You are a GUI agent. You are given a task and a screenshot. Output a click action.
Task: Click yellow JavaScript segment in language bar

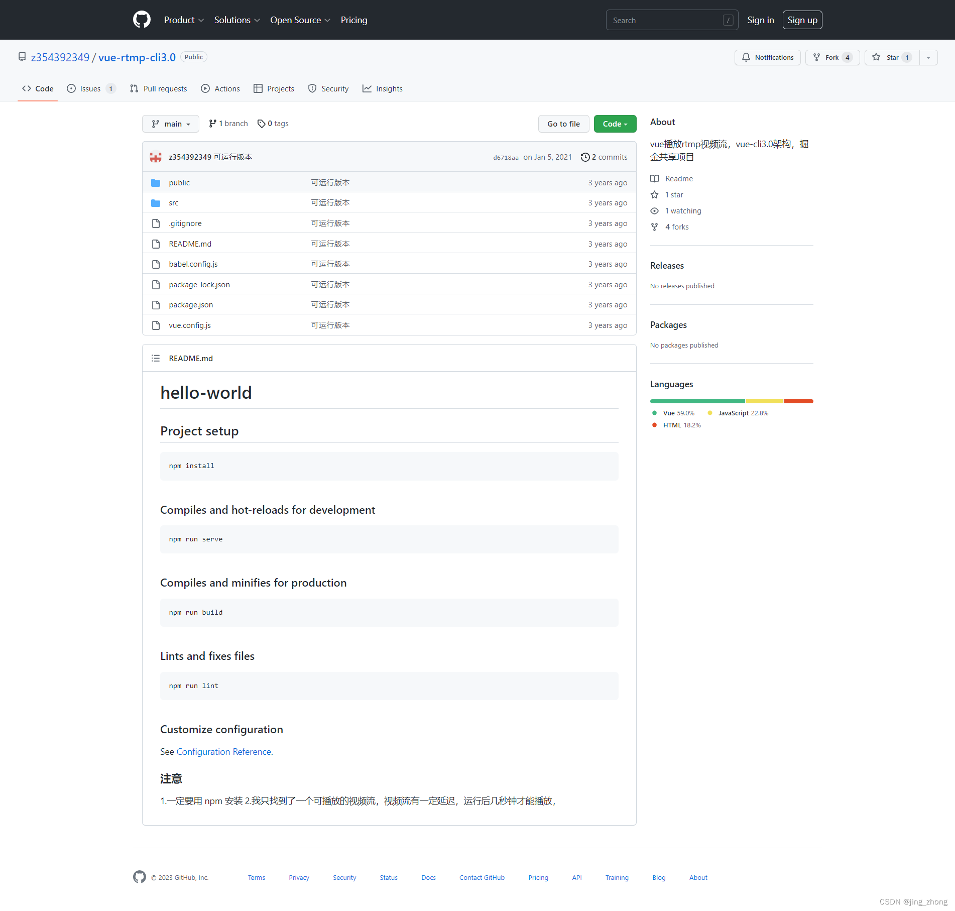click(x=765, y=401)
